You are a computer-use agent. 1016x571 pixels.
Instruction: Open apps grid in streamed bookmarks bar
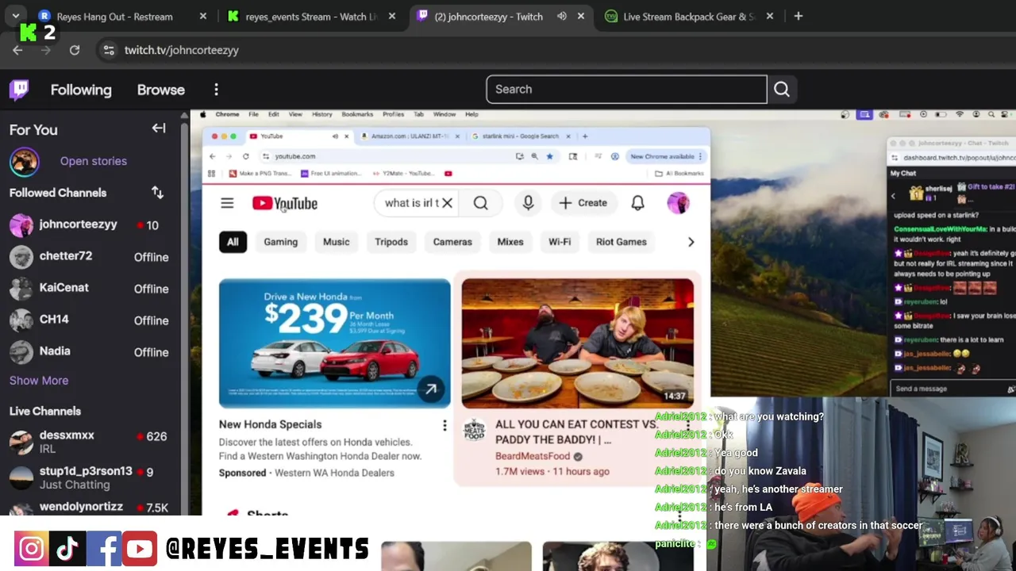pyautogui.click(x=211, y=174)
